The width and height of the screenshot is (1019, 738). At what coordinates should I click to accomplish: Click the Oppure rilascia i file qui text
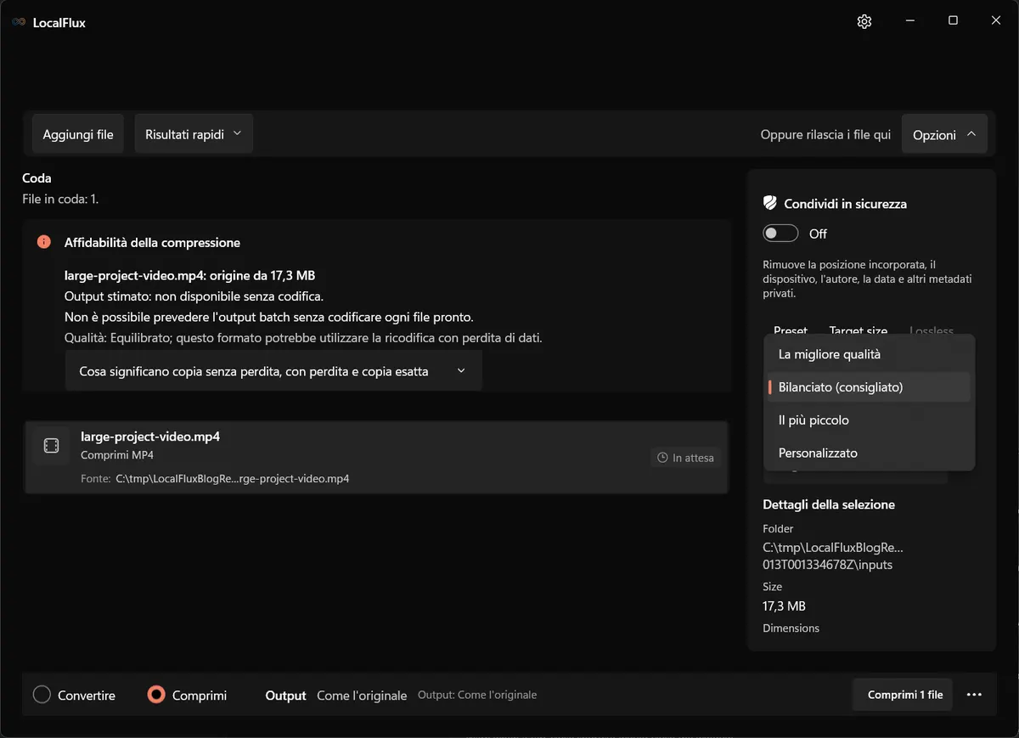pos(825,135)
